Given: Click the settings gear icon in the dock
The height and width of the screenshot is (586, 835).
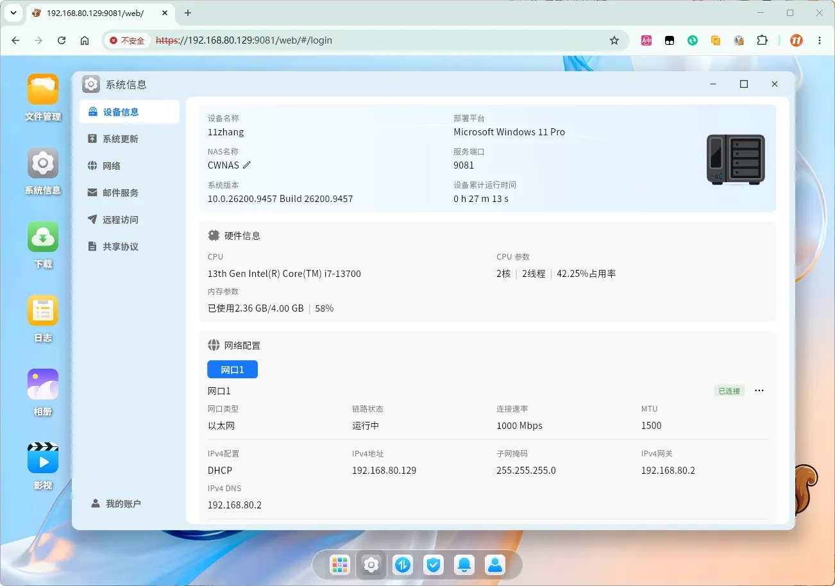Looking at the screenshot, I should point(371,565).
